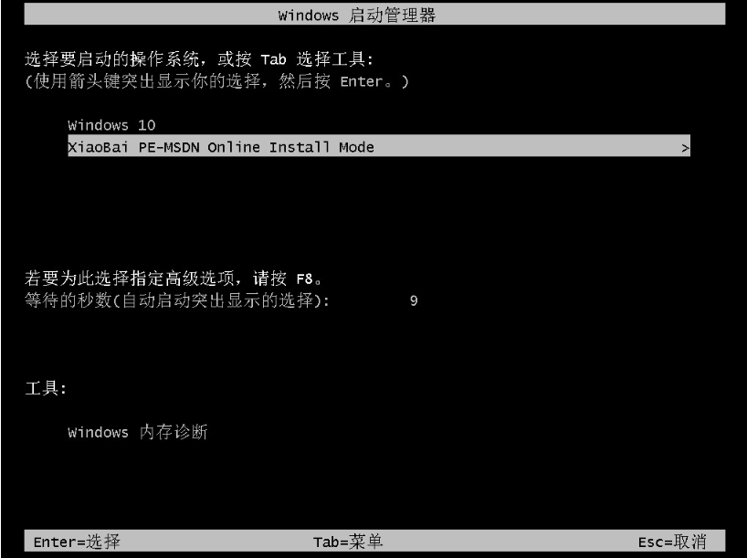747x558 pixels.
Task: Choose XiaoBai PE-MSDN Online Install Mode
Action: [379, 146]
